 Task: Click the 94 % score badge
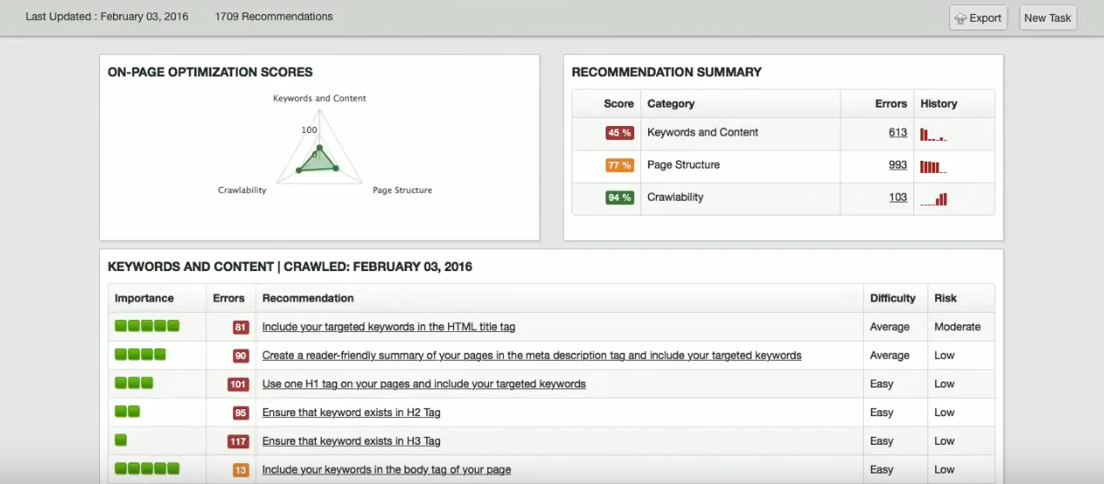(x=619, y=197)
